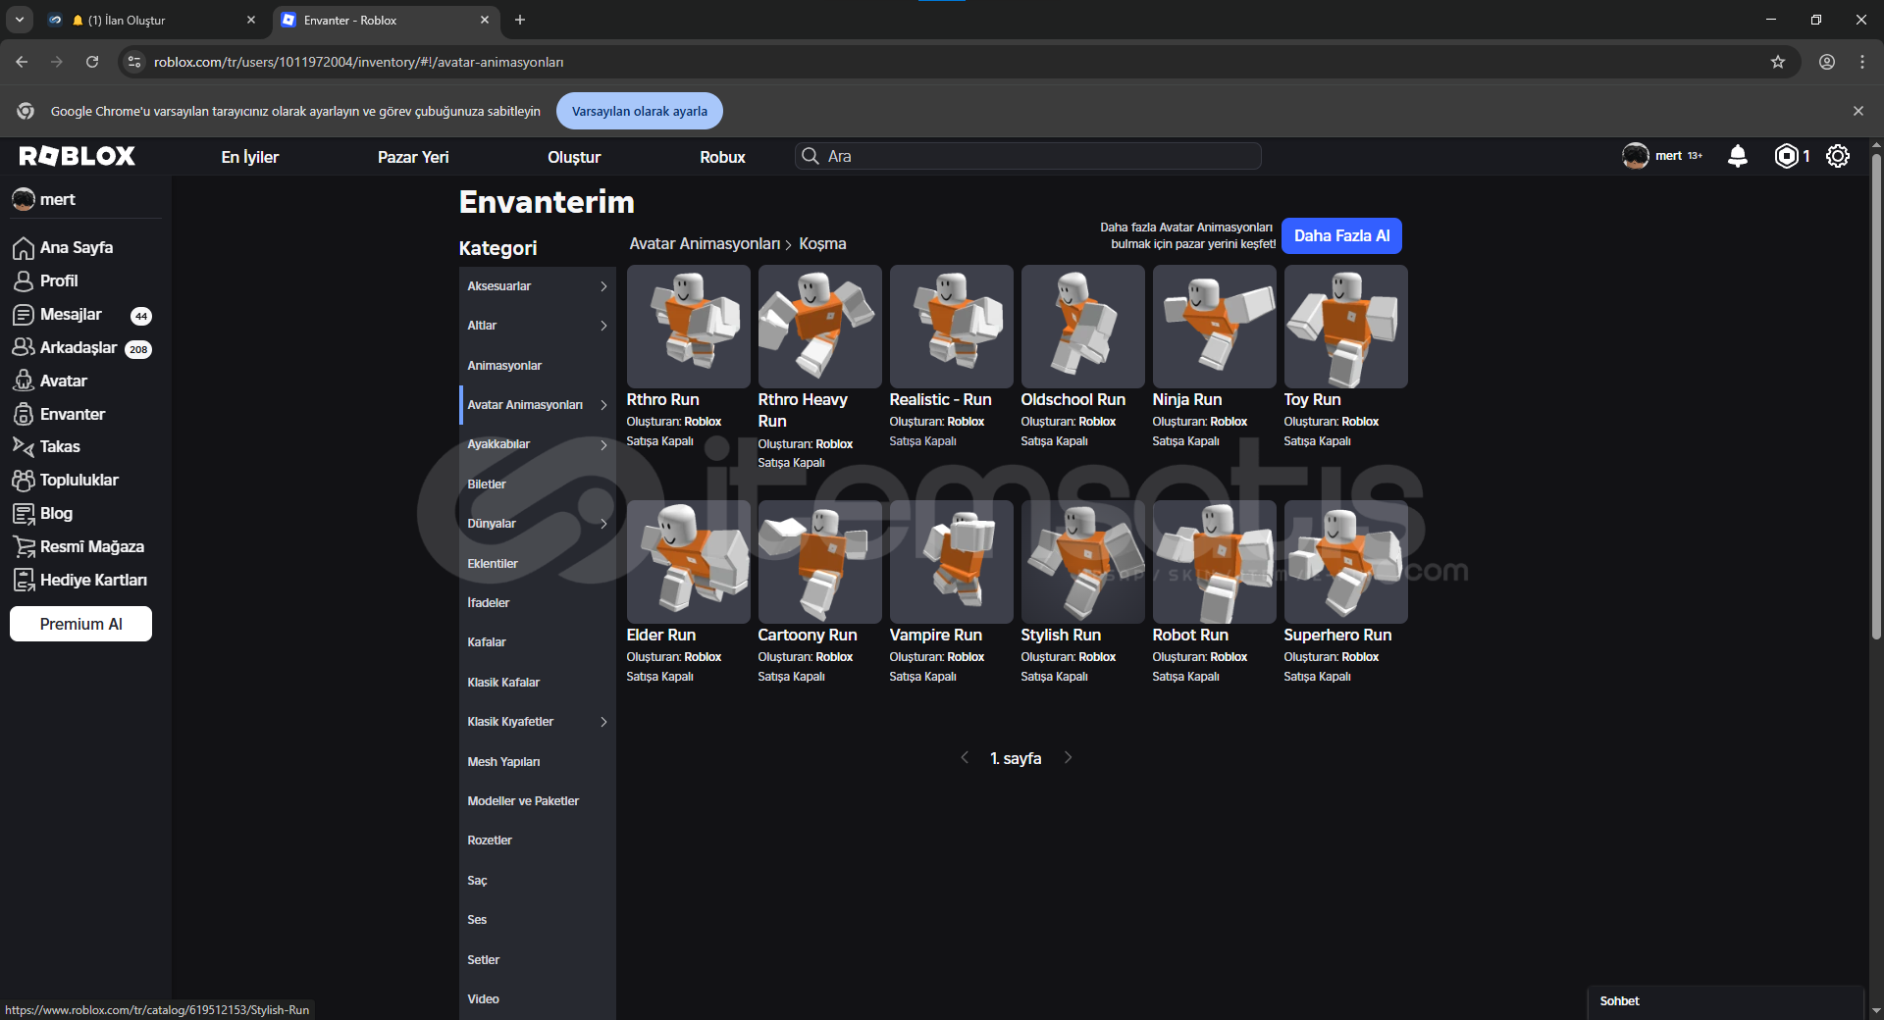Viewport: 1884px width, 1020px height.
Task: Open the Robux balance icon
Action: [x=1787, y=156]
